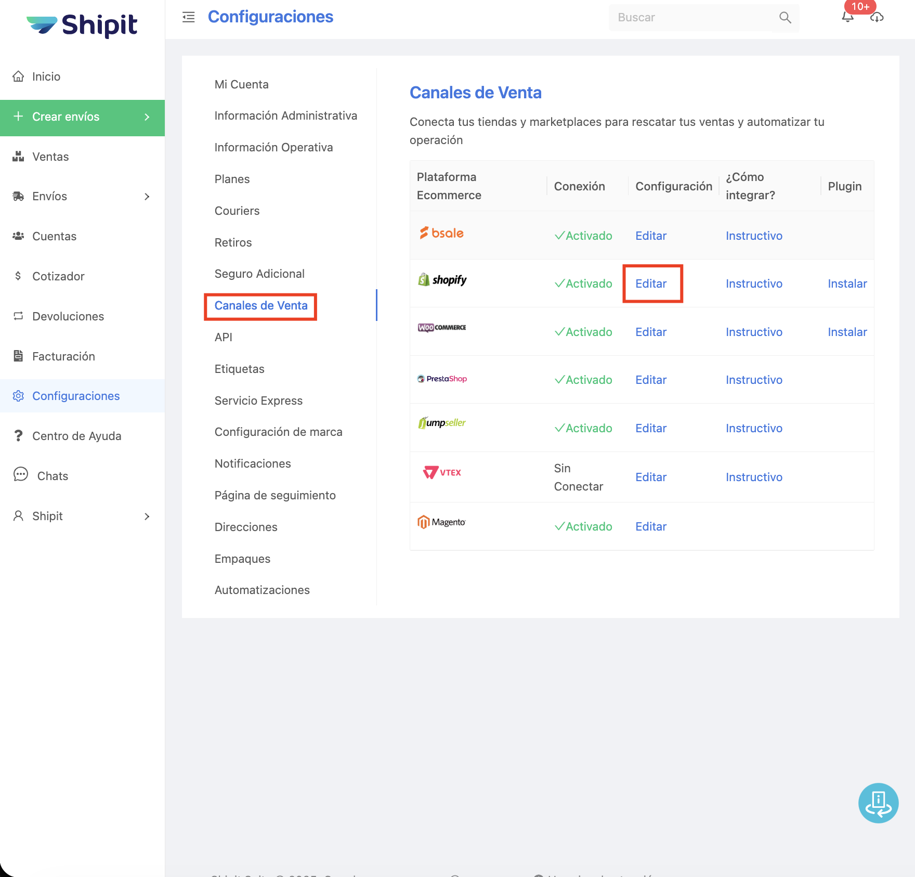Focus the Buscar search field
Viewport: 915px width, 877px height.
[691, 18]
